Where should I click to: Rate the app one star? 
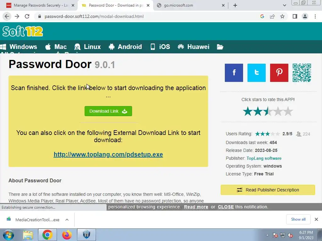tap(248, 111)
